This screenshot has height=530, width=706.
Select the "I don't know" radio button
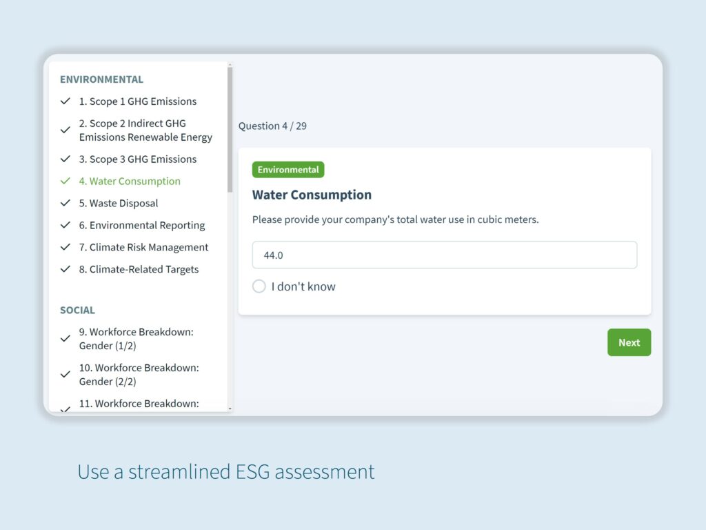point(259,286)
